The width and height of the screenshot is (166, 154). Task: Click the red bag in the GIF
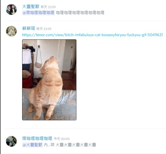coord(27,82)
